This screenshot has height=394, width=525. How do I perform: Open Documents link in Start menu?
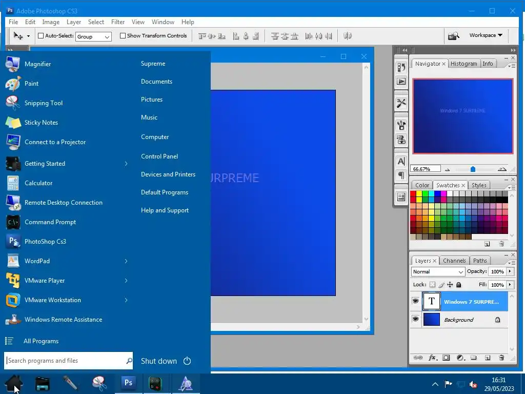coord(156,82)
